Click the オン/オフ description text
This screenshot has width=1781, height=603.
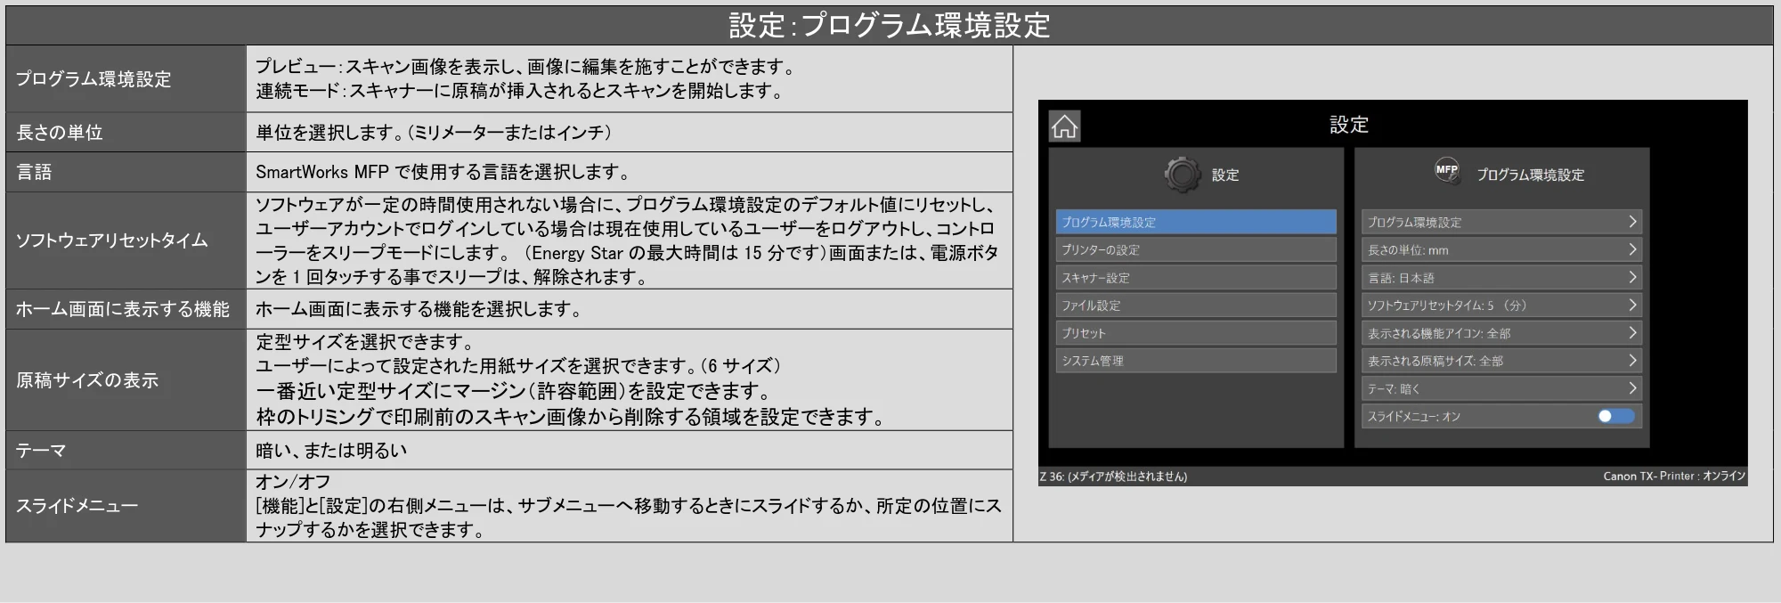click(293, 482)
